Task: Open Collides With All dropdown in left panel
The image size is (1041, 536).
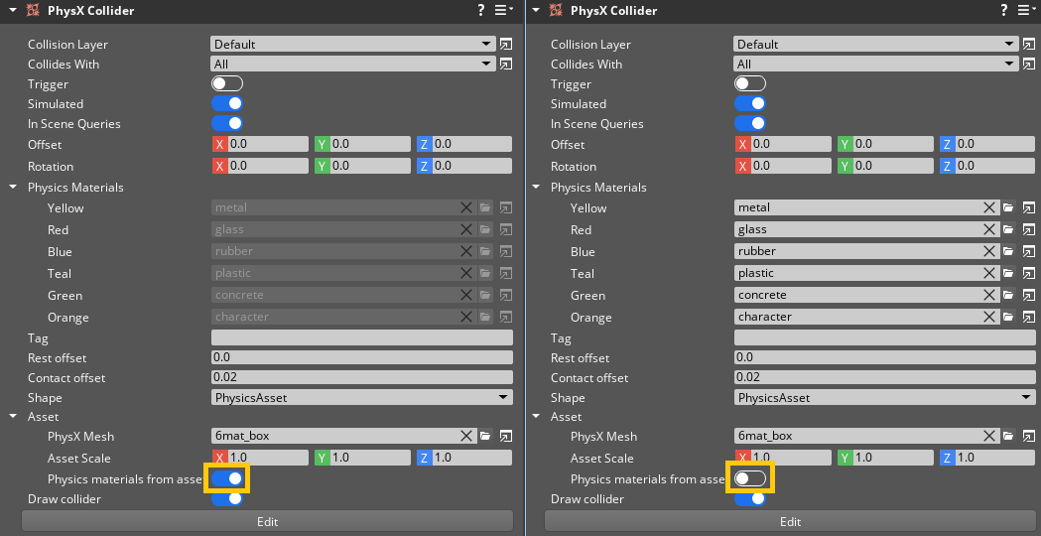Action: click(x=353, y=64)
